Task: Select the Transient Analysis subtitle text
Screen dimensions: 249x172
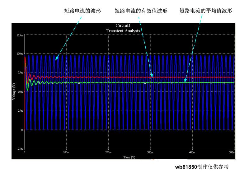Action: 123,30
